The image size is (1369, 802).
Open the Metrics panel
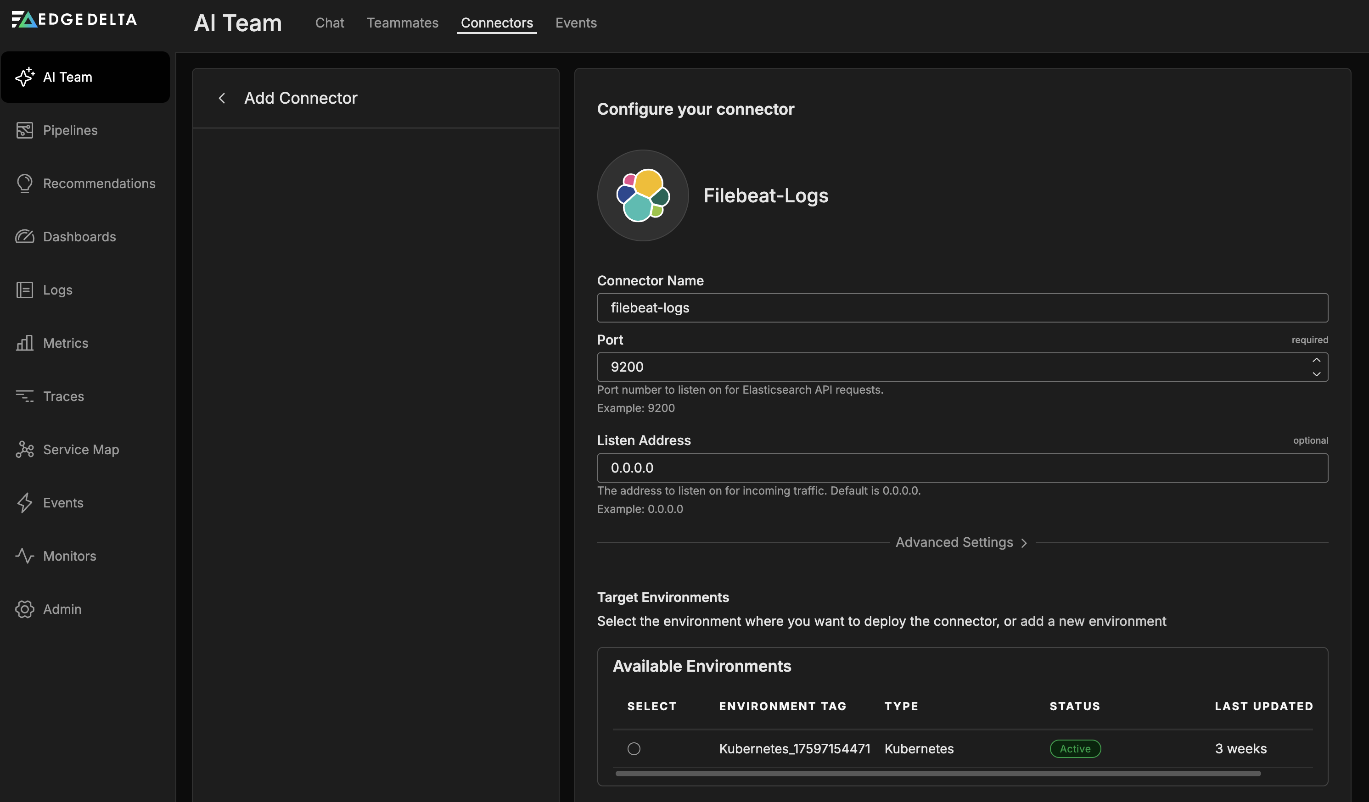[x=66, y=343]
